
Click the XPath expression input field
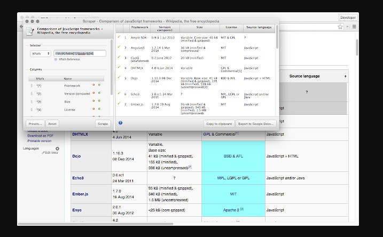pyautogui.click(x=80, y=53)
